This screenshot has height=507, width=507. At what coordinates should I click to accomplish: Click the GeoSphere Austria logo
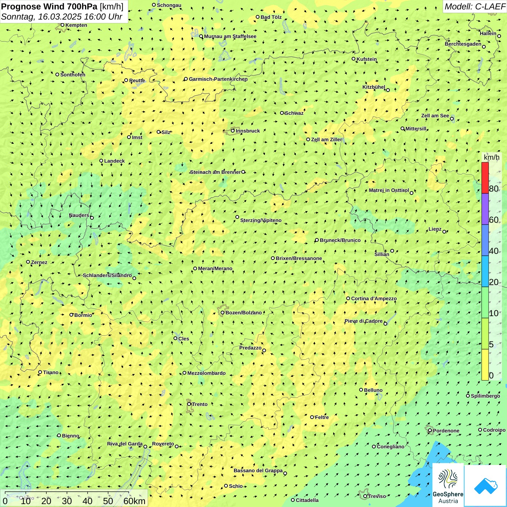[x=448, y=485]
